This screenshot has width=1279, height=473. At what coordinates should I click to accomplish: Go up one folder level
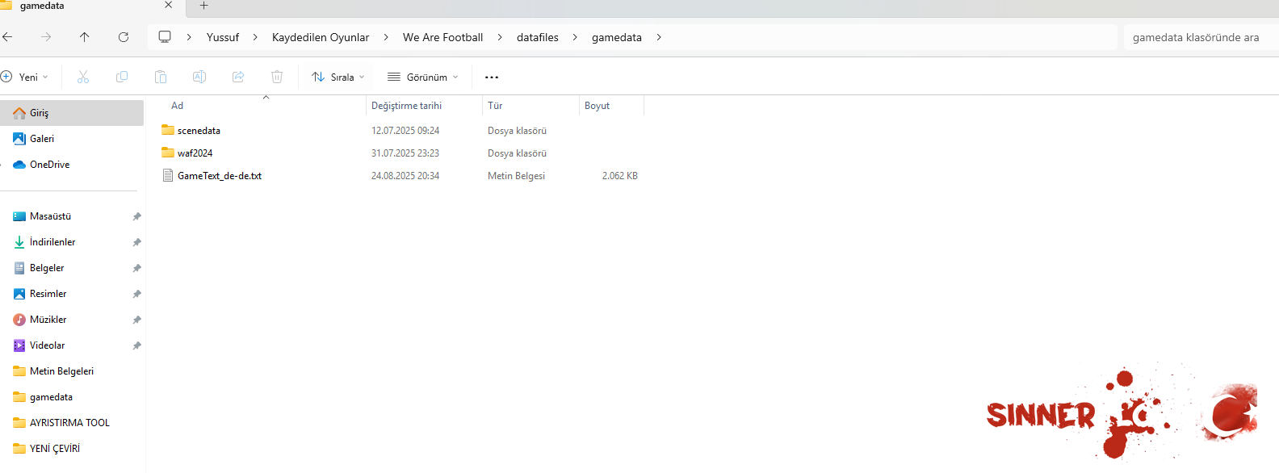(85, 37)
